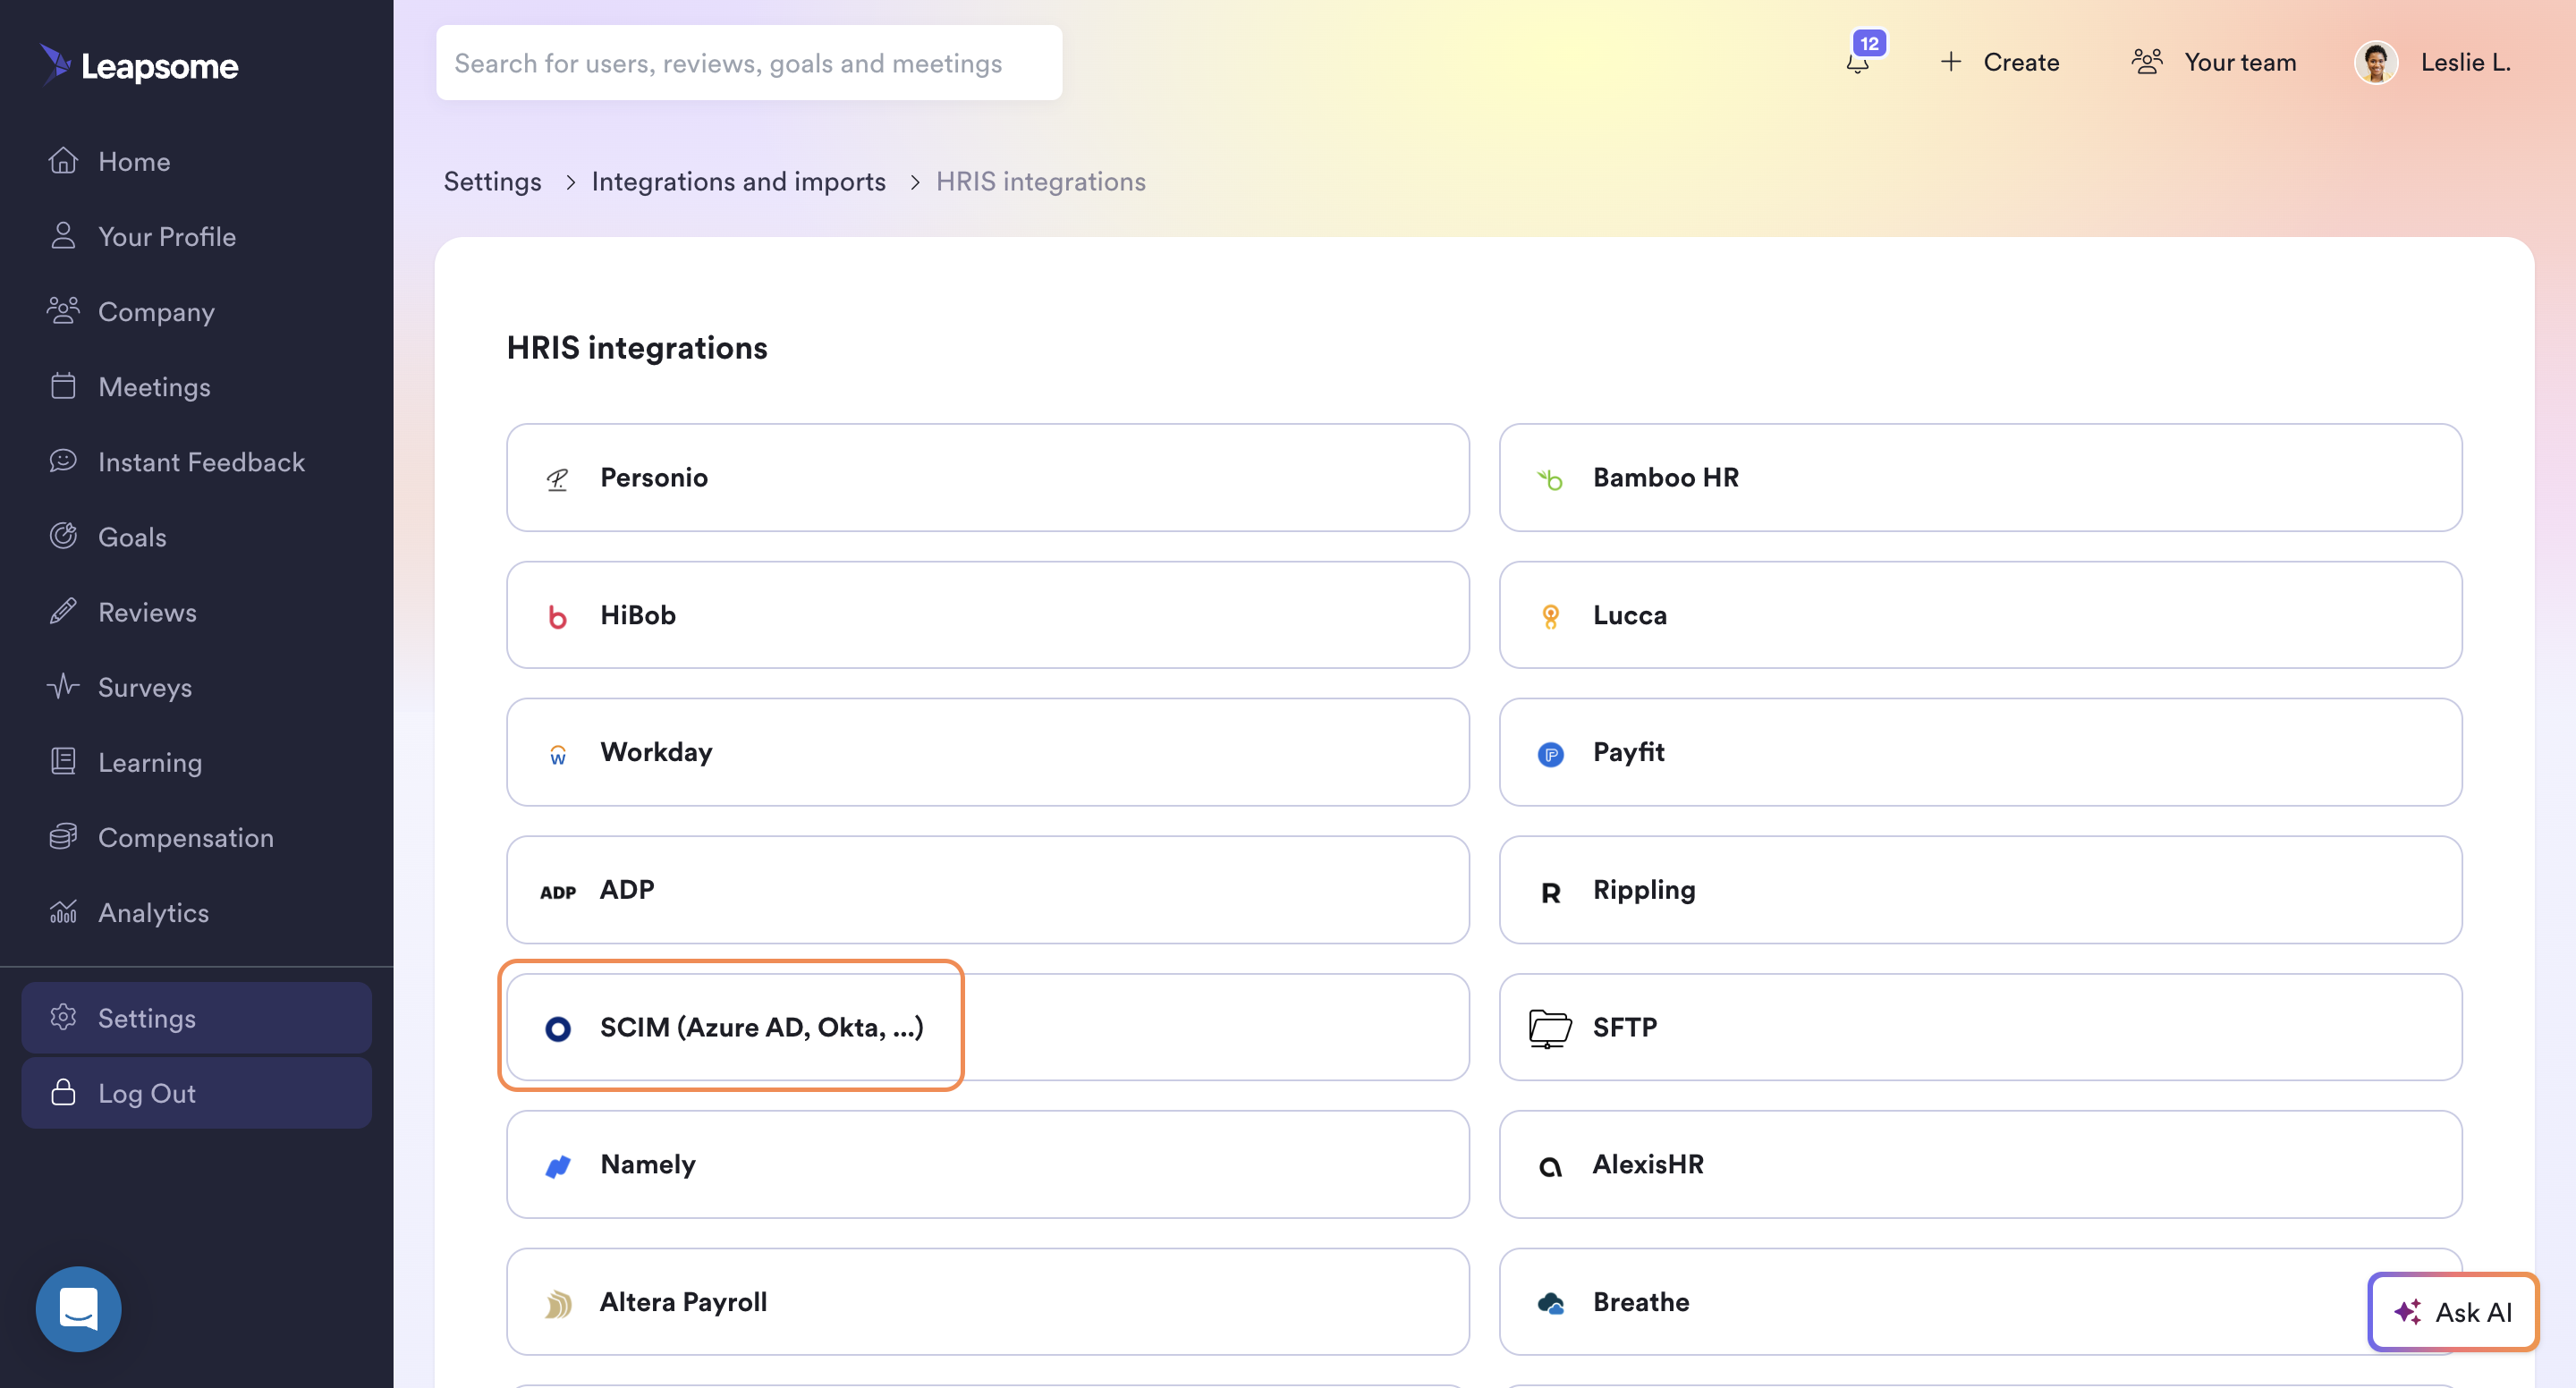Click the Goals target icon

tap(63, 536)
